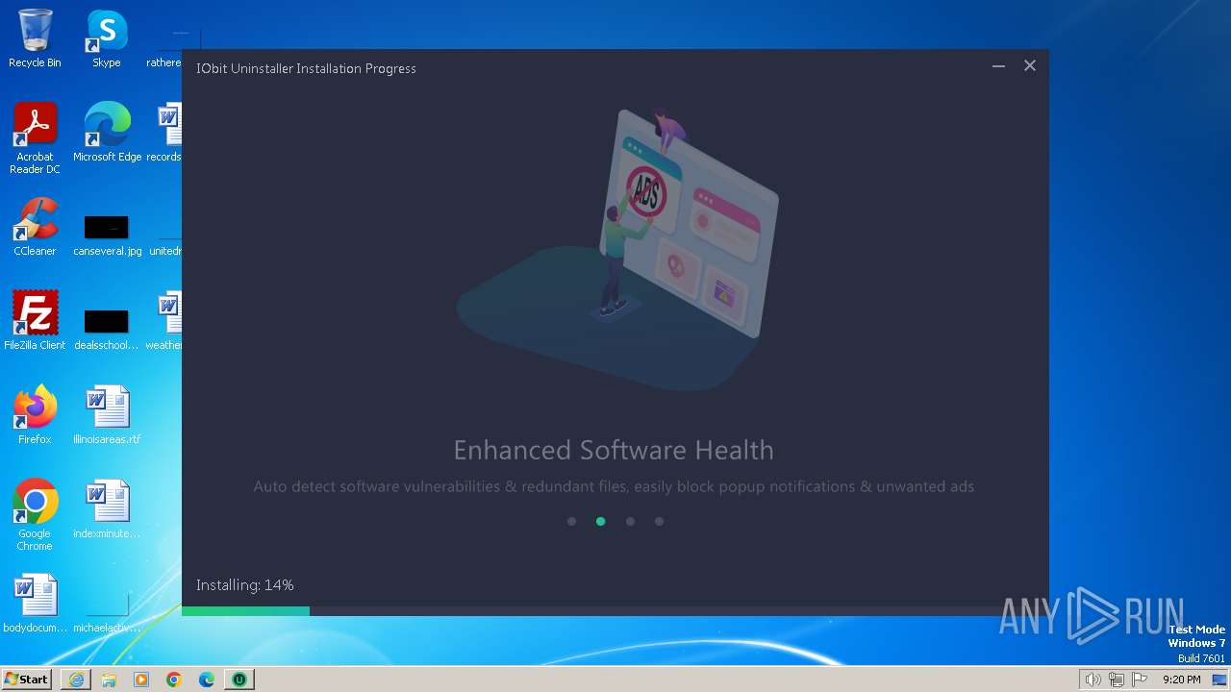Open Chrome from the taskbar
This screenshot has height=692, width=1231.
coord(174,680)
